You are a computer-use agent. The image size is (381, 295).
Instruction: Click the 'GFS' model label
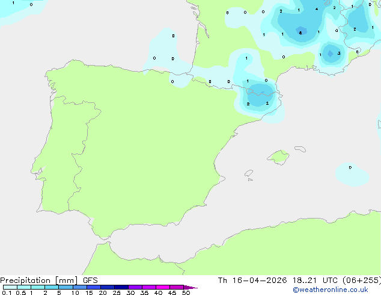click(90, 281)
